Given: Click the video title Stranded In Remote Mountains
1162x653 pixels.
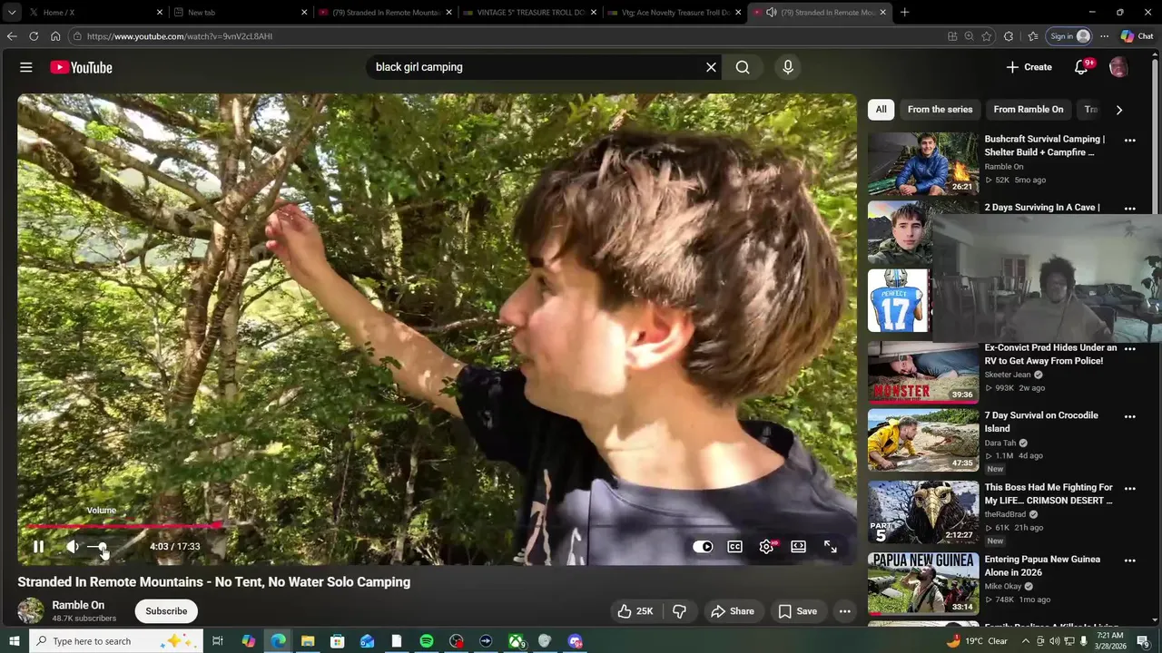Looking at the screenshot, I should point(214,582).
